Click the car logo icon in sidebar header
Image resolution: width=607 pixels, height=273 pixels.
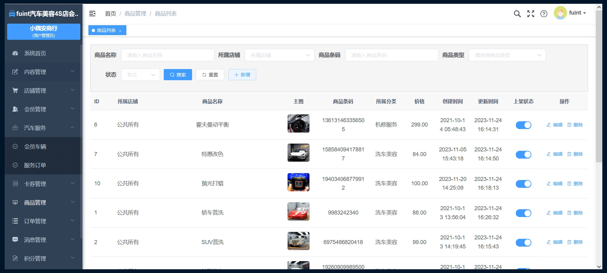point(12,14)
